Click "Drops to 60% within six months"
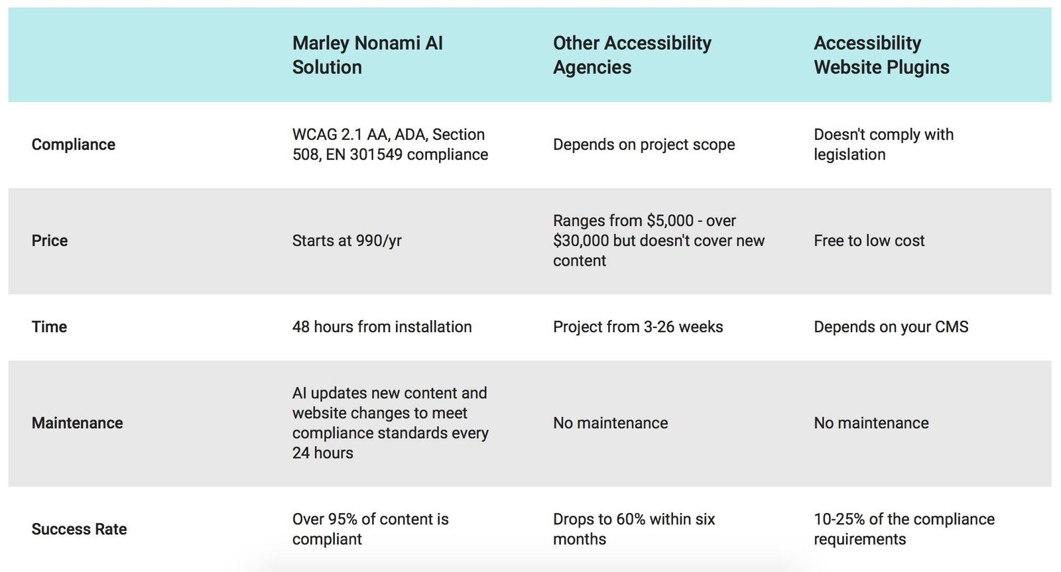The width and height of the screenshot is (1061, 572). pos(634,529)
